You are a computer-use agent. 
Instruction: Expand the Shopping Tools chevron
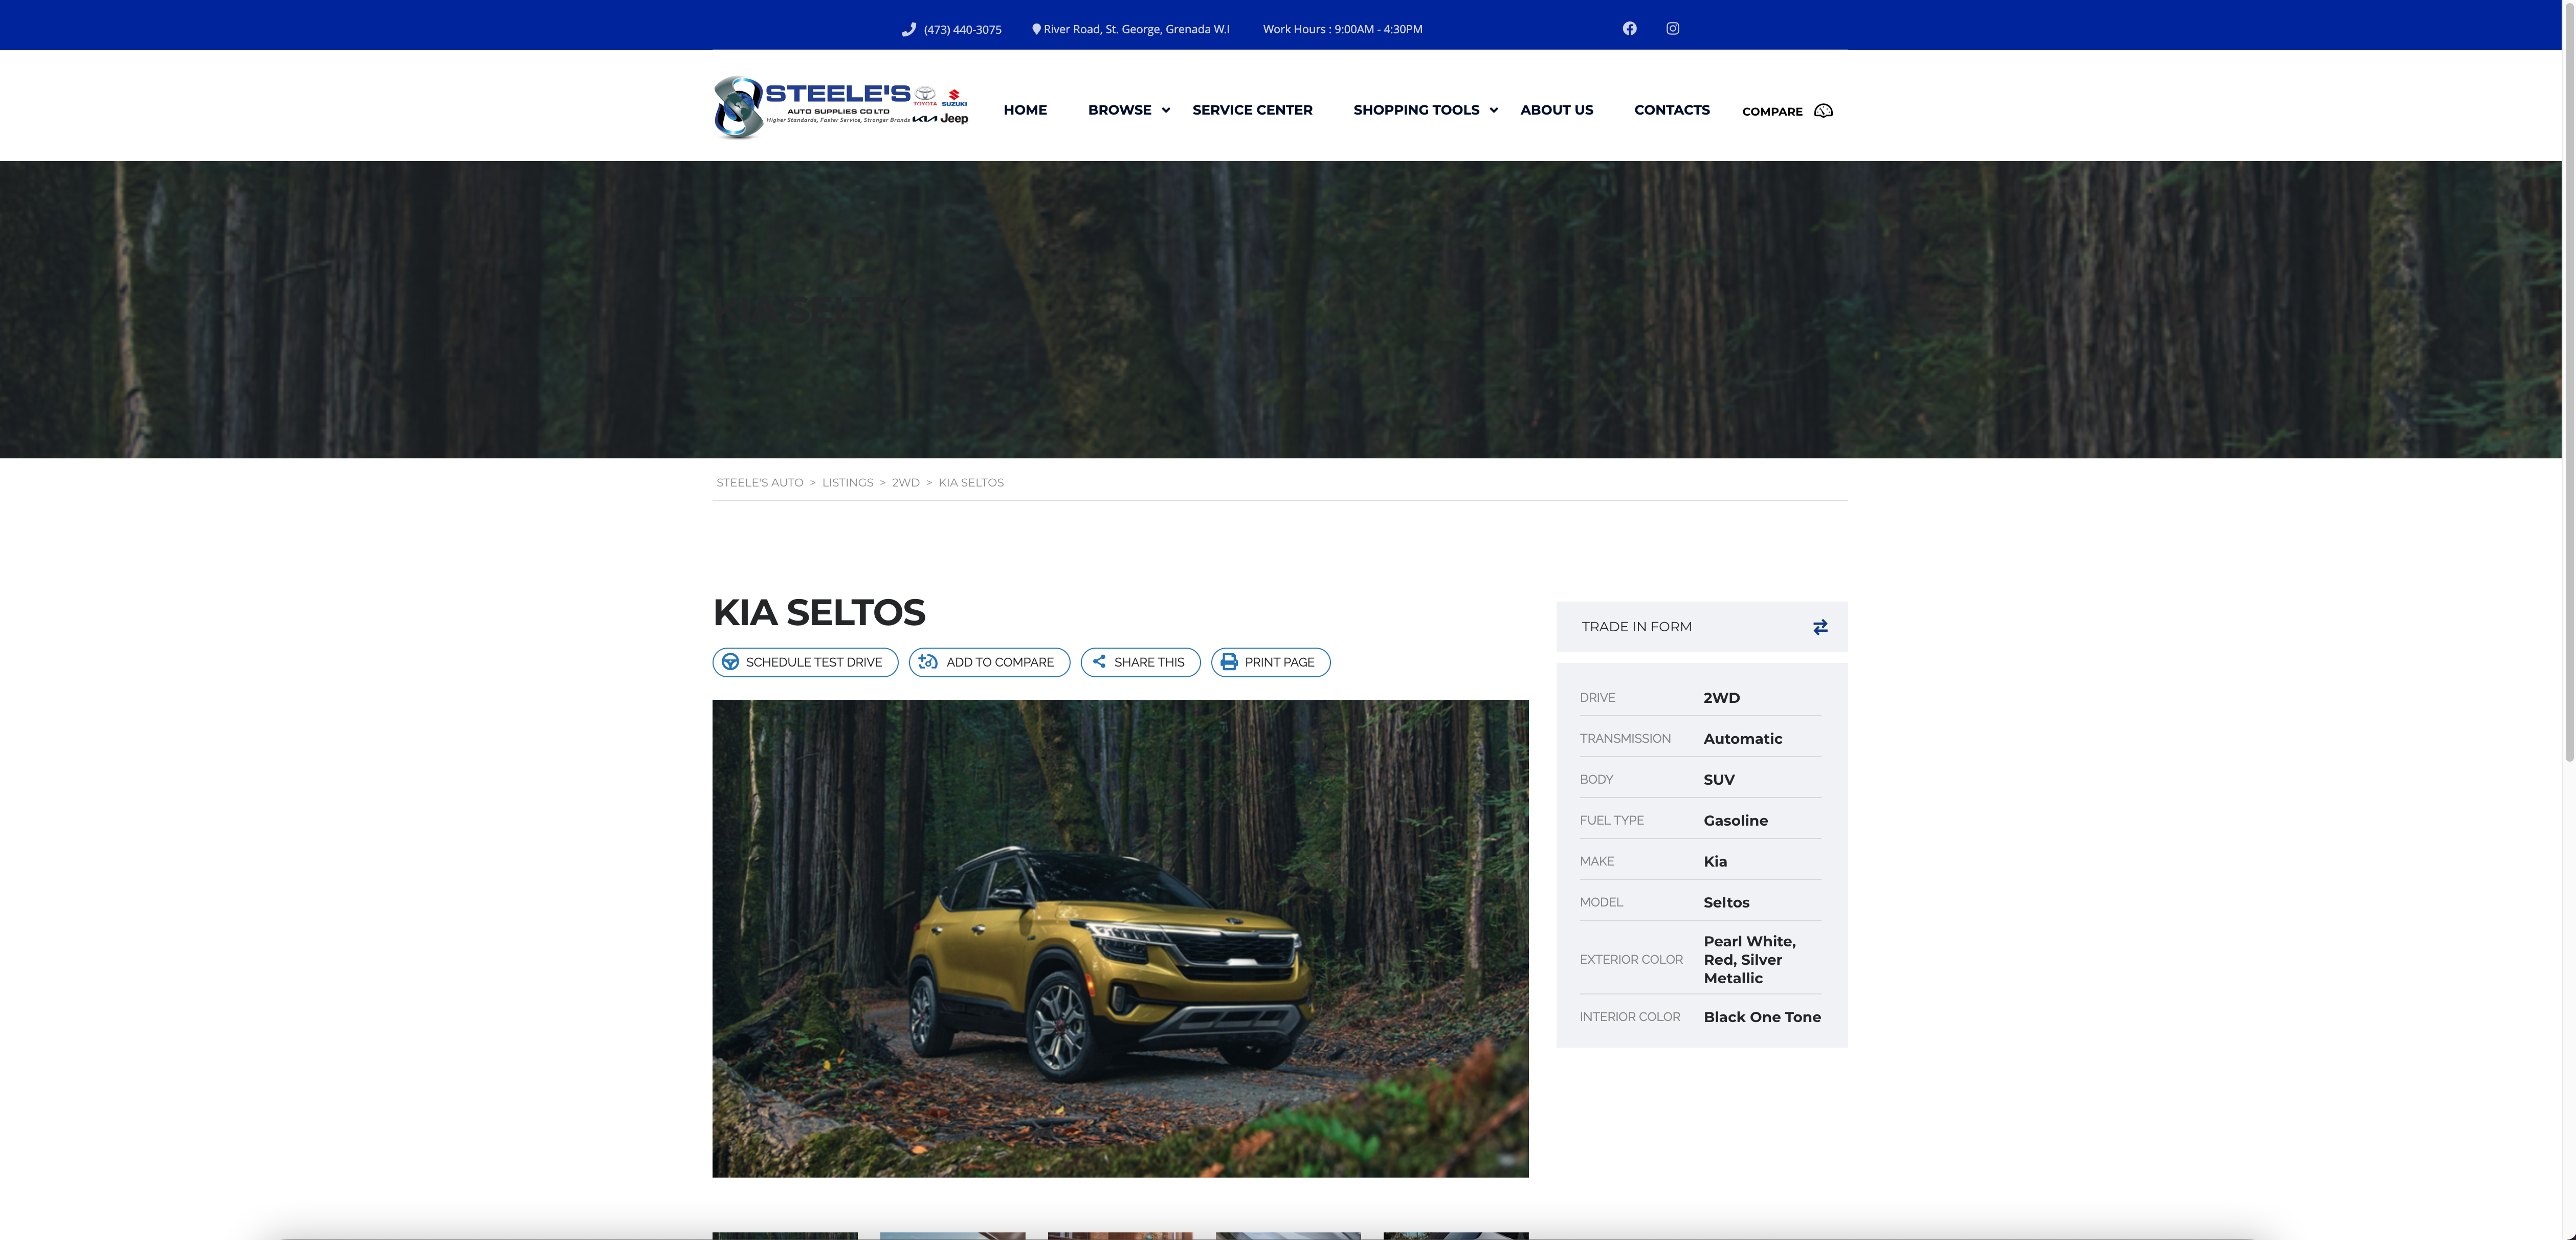point(1493,110)
